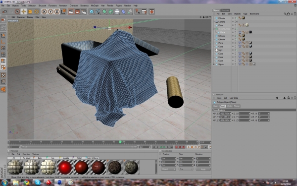Viewport: 297px width, 186px height.
Task: Toggle Y axis lock
Action: point(50,12)
